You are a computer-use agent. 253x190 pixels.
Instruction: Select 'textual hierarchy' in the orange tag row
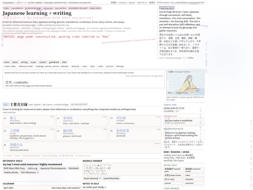(x=32, y=156)
